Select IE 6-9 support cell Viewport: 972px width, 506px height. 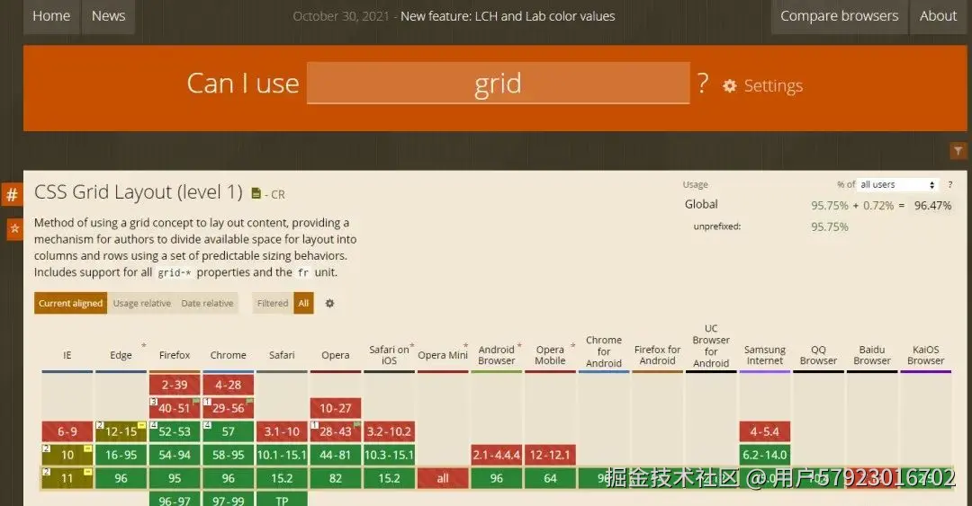(x=67, y=431)
